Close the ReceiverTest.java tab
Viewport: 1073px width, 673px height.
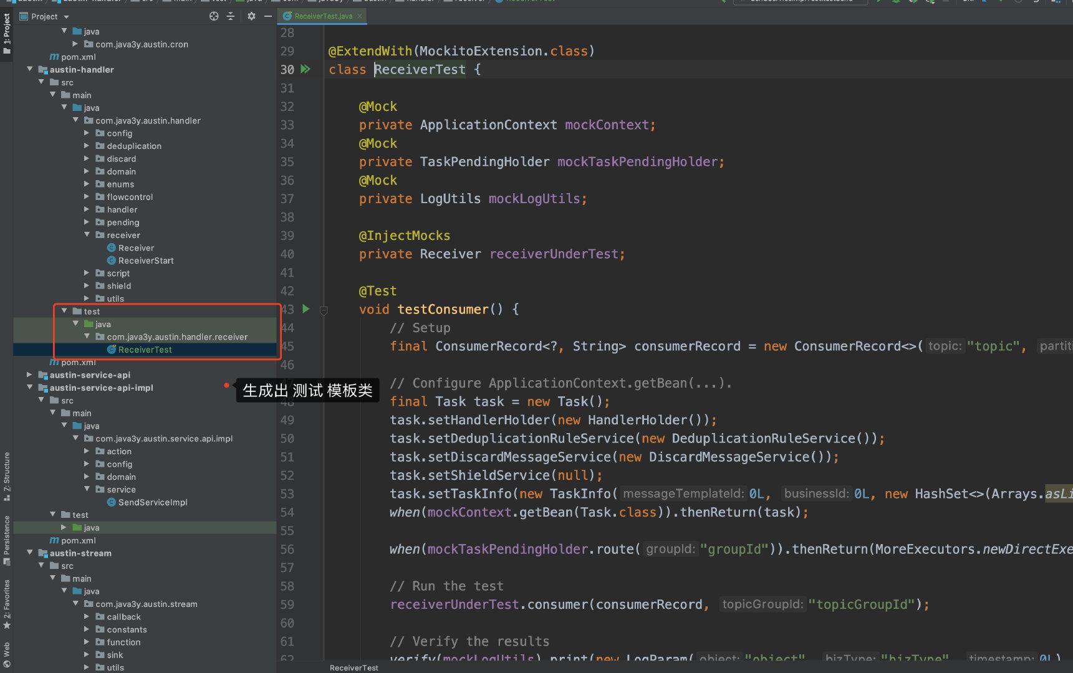pos(360,16)
